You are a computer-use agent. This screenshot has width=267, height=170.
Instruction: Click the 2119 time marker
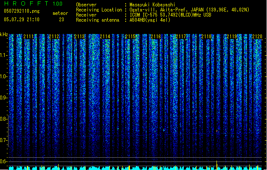(232, 37)
